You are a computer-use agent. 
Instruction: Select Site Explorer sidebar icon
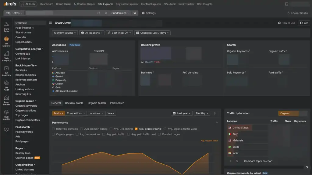tap(6, 42)
